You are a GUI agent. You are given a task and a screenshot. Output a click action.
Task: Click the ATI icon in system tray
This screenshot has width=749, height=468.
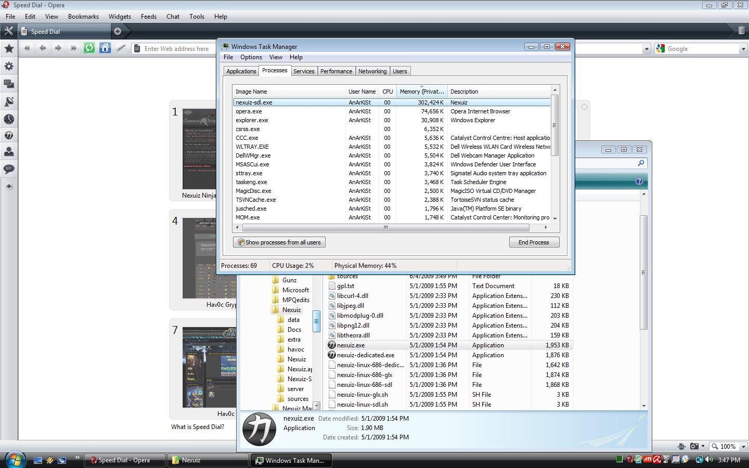(648, 460)
